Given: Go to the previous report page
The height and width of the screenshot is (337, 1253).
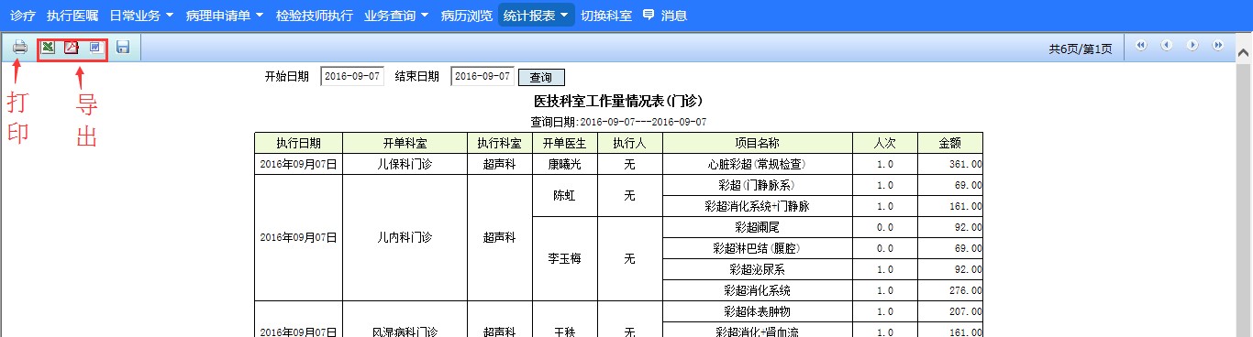Looking at the screenshot, I should 1167,45.
